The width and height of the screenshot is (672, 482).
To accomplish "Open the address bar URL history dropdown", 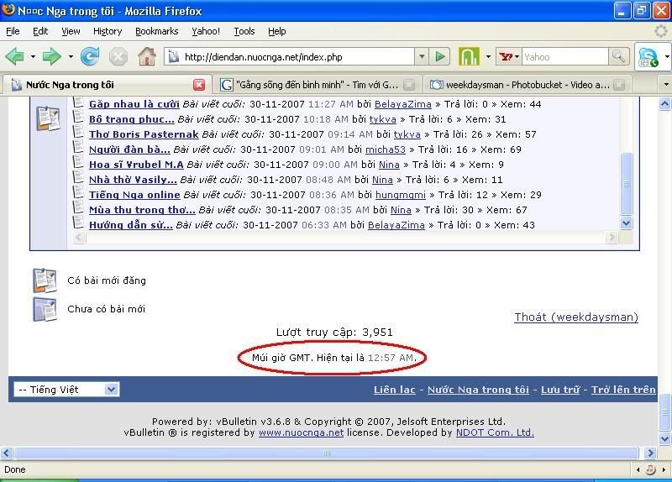I will point(422,57).
